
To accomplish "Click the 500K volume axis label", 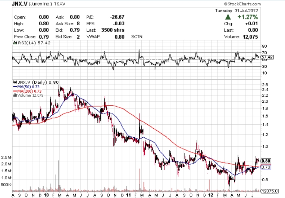I will [x=6, y=185].
